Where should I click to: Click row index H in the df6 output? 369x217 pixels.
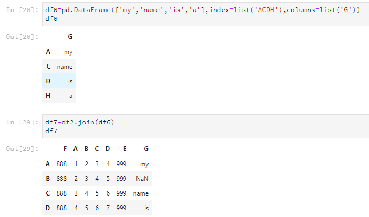tap(48, 96)
